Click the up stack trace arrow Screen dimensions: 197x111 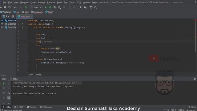click(x=9, y=84)
